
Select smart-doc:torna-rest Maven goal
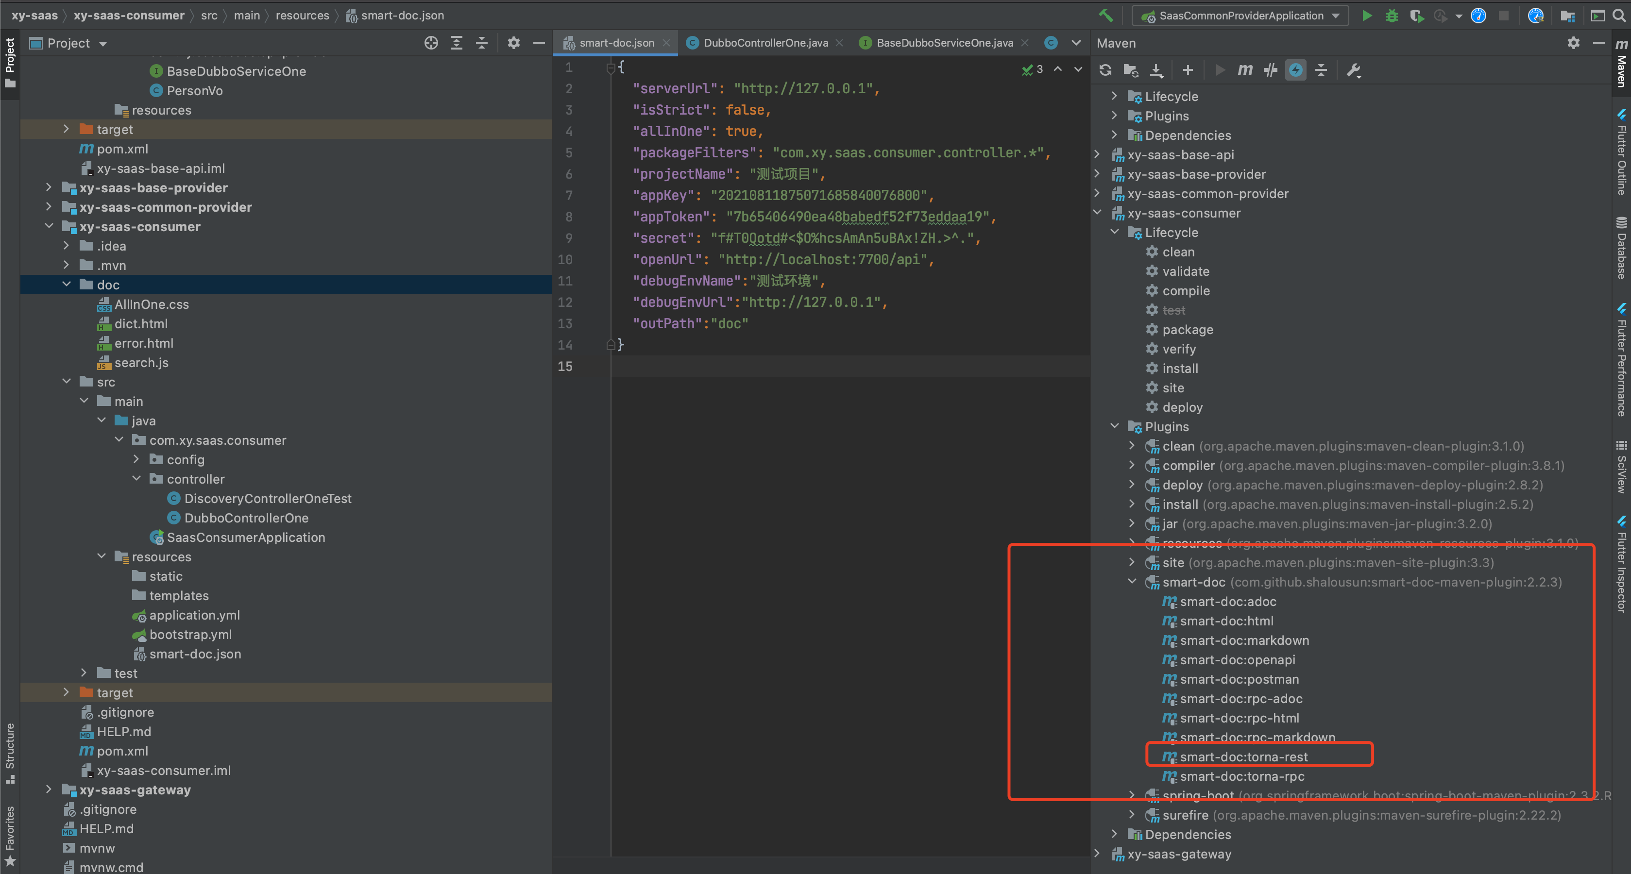point(1243,757)
